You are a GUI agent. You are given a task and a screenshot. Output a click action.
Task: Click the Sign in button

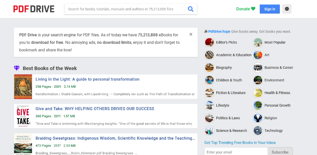point(270,9)
